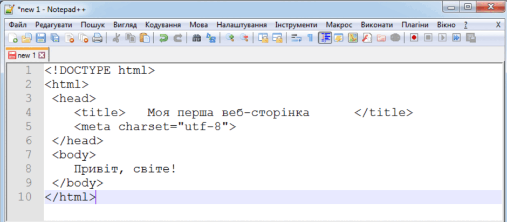Image resolution: width=507 pixels, height=222 pixels.
Task: Open the Пошук menu
Action: [93, 25]
